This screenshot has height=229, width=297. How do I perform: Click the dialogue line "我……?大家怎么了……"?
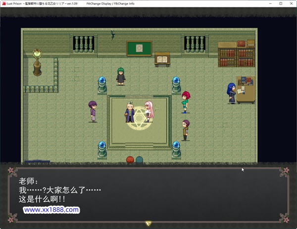(60, 190)
